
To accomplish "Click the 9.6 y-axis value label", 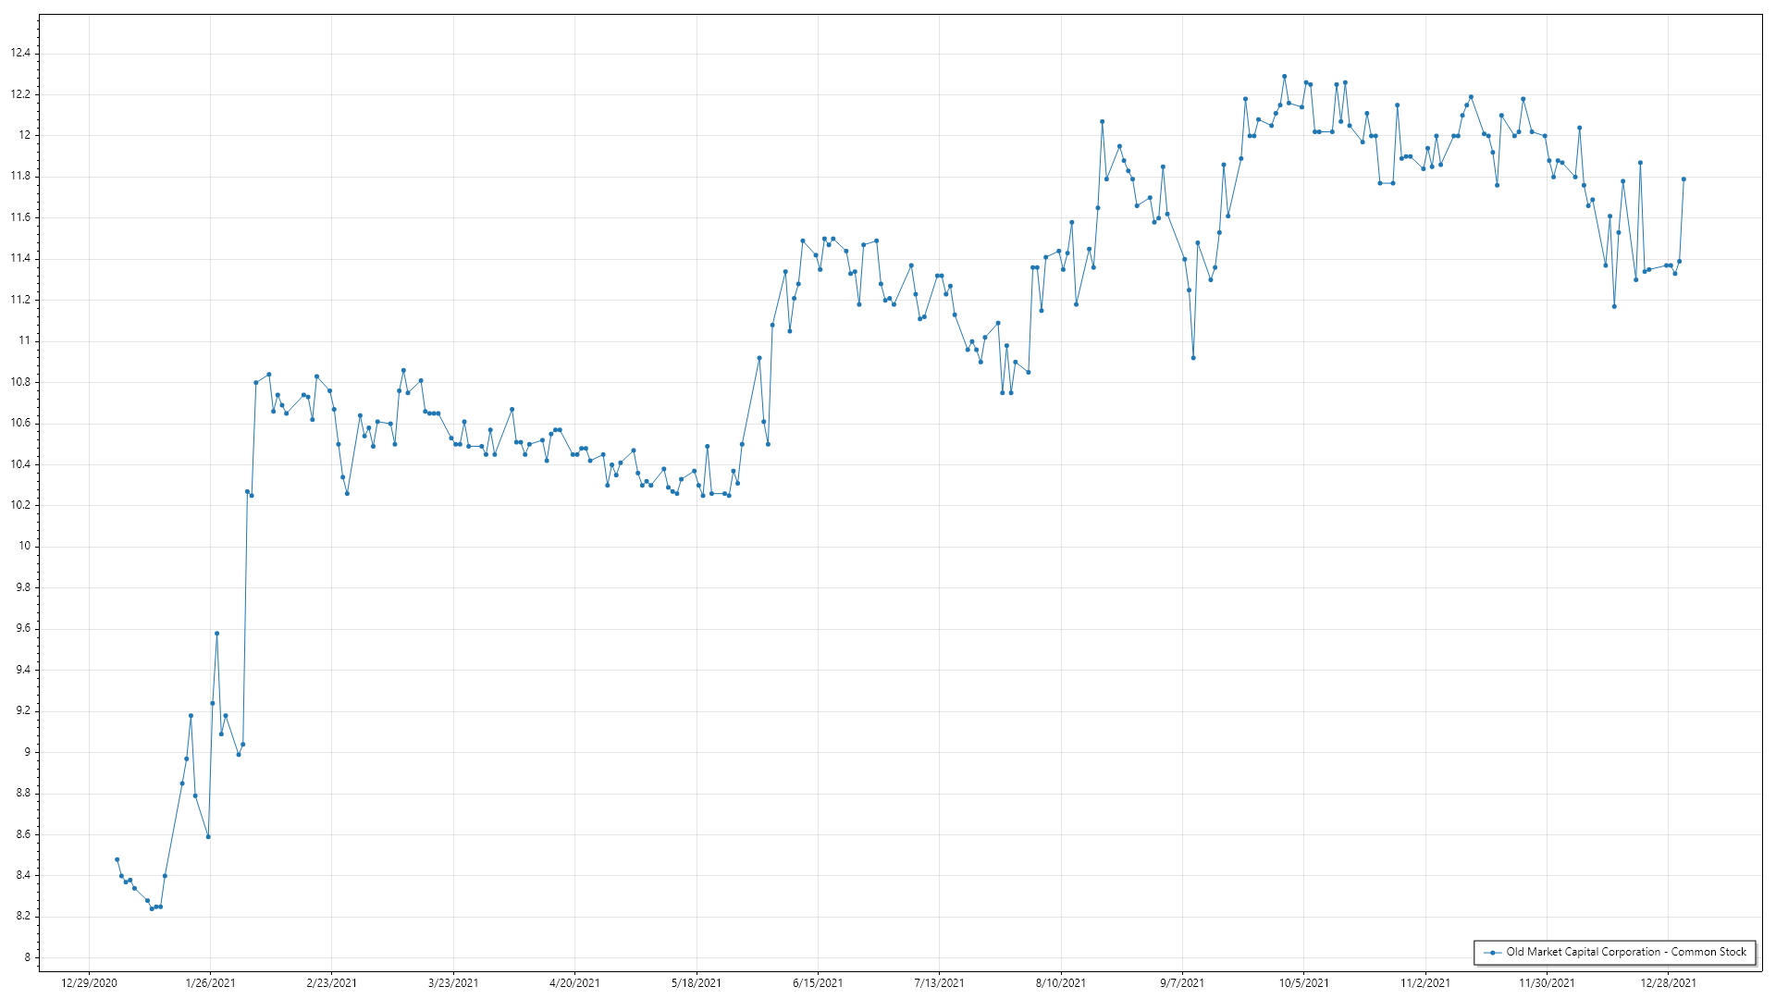I will [23, 629].
